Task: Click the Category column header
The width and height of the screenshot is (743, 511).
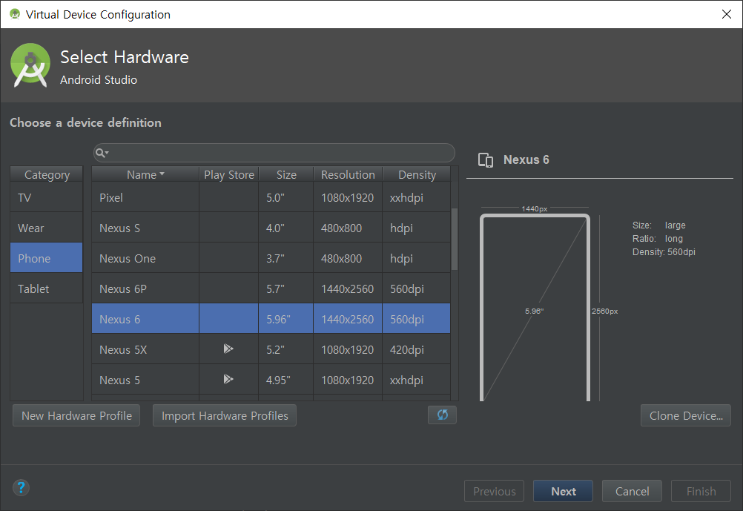Action: coord(47,174)
